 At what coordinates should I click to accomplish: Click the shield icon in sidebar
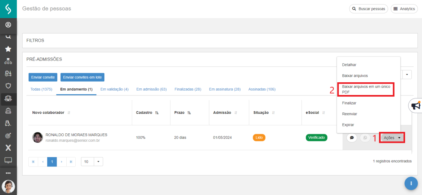pyautogui.click(x=8, y=86)
